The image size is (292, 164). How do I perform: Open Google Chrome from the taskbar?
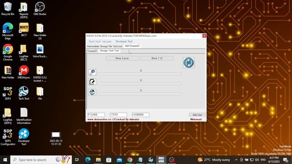tap(130, 160)
